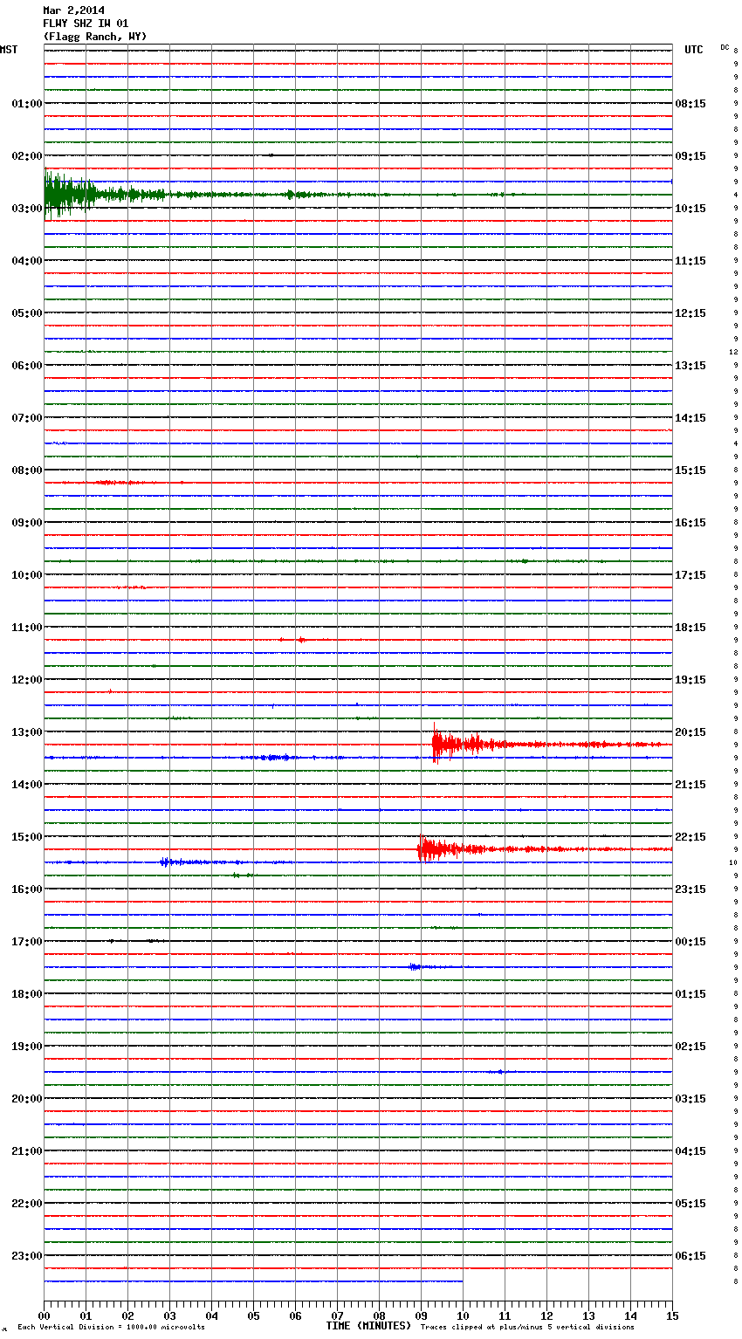
Task: Click the MST time zone header
Action: (x=9, y=50)
